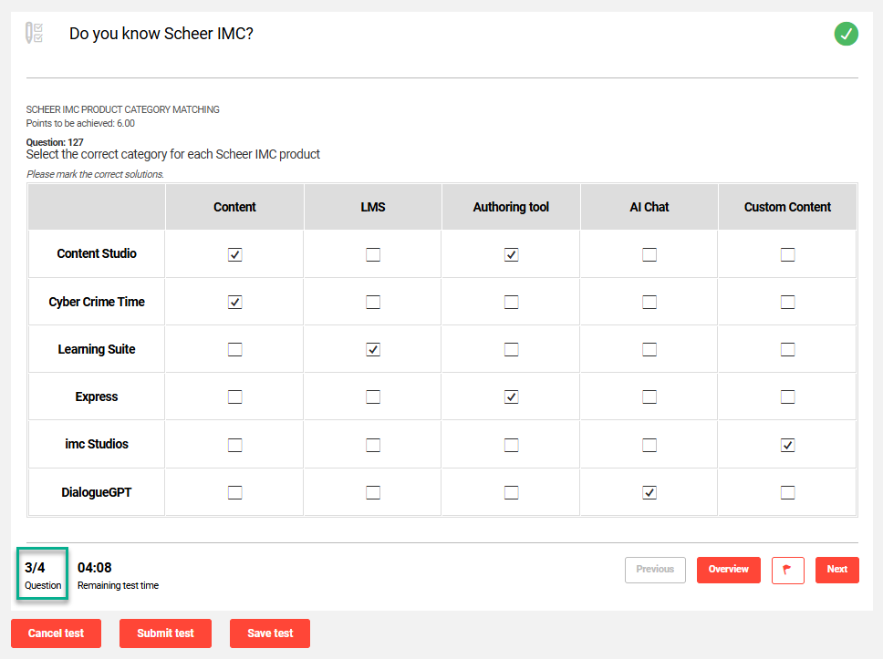The image size is (883, 659).
Task: Uncheck Custom Content for imc Studios
Action: (788, 445)
